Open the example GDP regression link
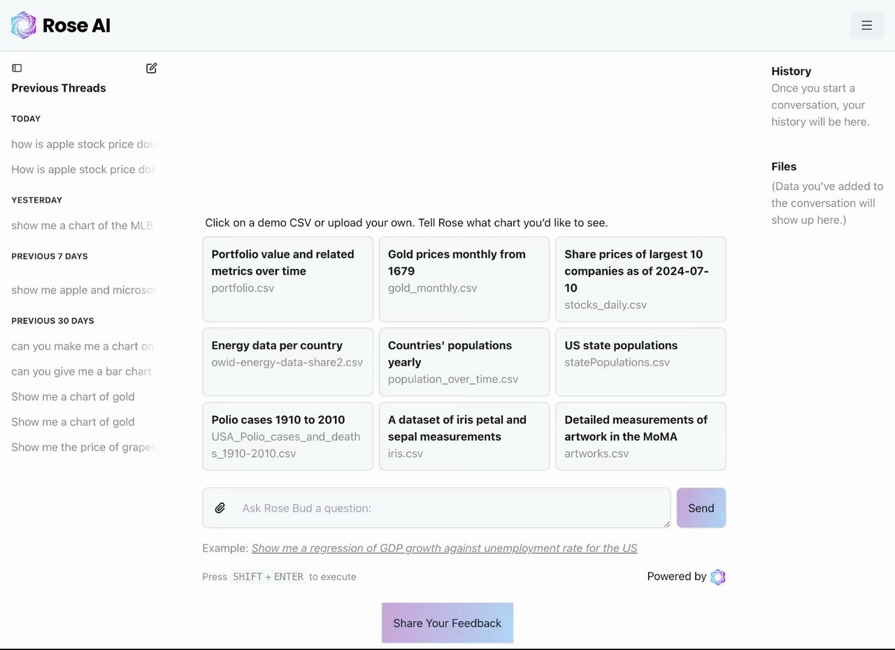 [x=444, y=548]
